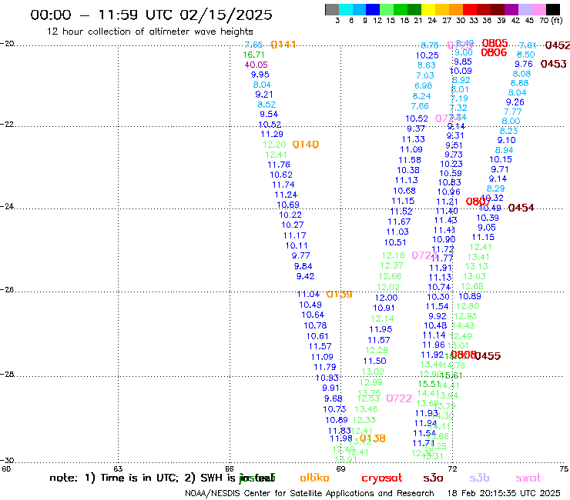Click the cryosat time stamp 0805
This screenshot has width=570, height=500.
(x=495, y=43)
